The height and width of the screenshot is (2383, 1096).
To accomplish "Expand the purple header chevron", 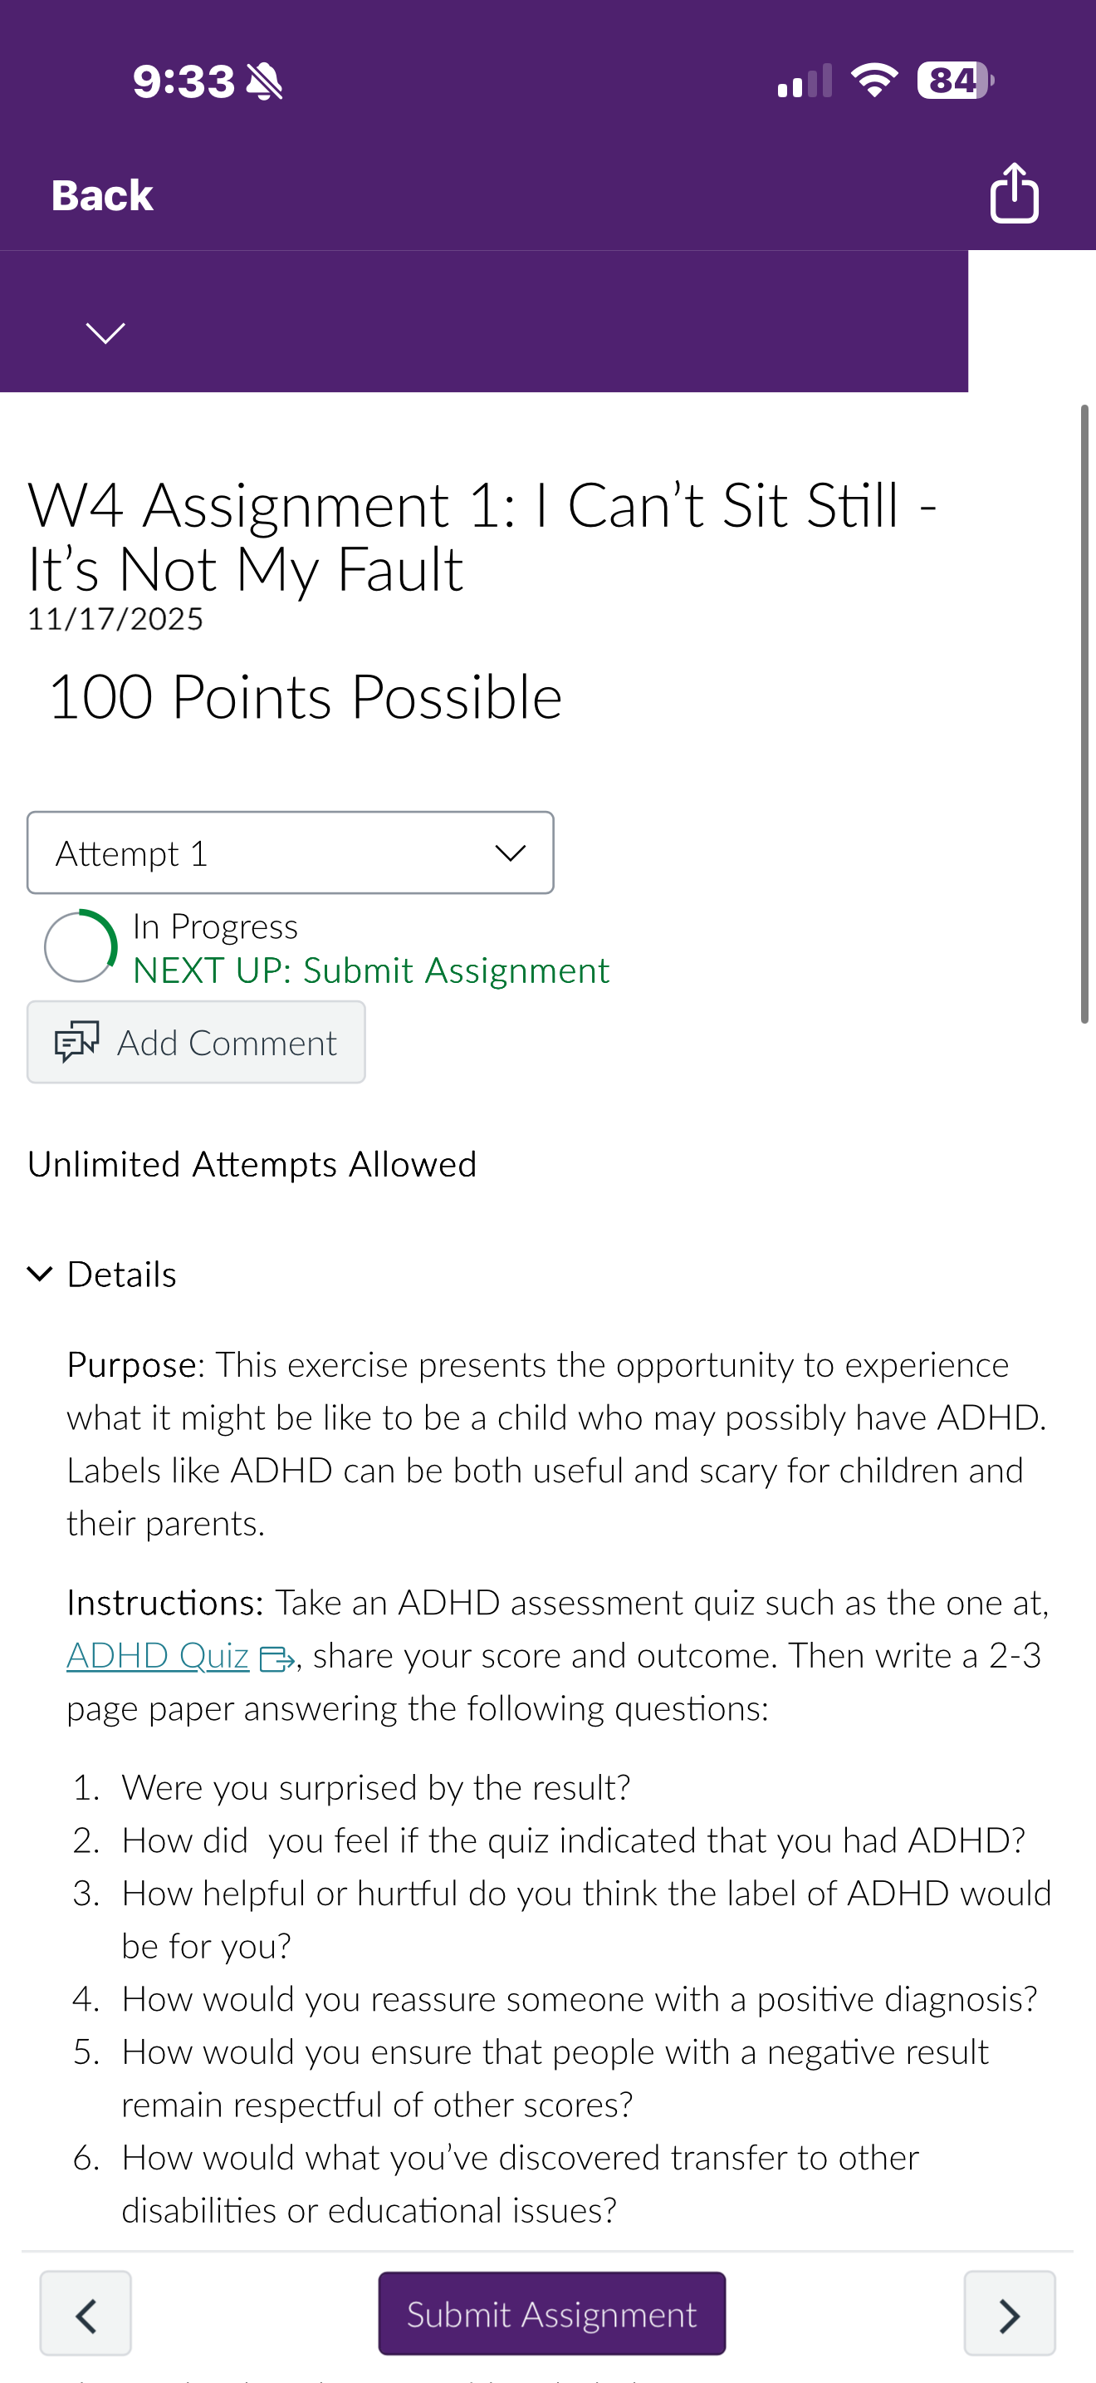I will pos(105,333).
